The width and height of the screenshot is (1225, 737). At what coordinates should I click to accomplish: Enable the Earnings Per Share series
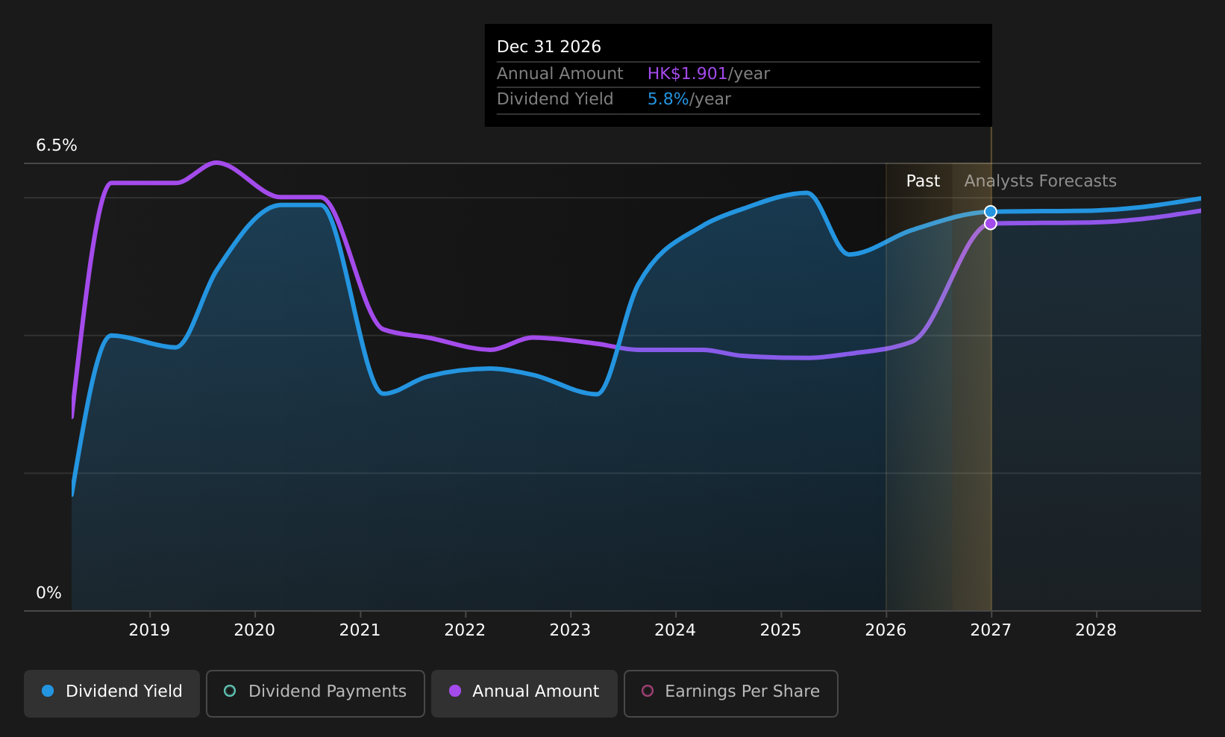[731, 694]
